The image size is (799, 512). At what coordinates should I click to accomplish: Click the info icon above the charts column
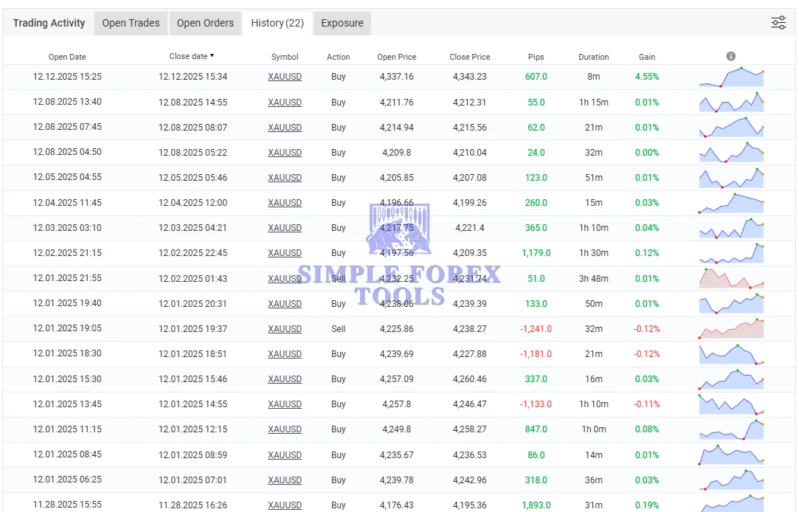tap(730, 56)
